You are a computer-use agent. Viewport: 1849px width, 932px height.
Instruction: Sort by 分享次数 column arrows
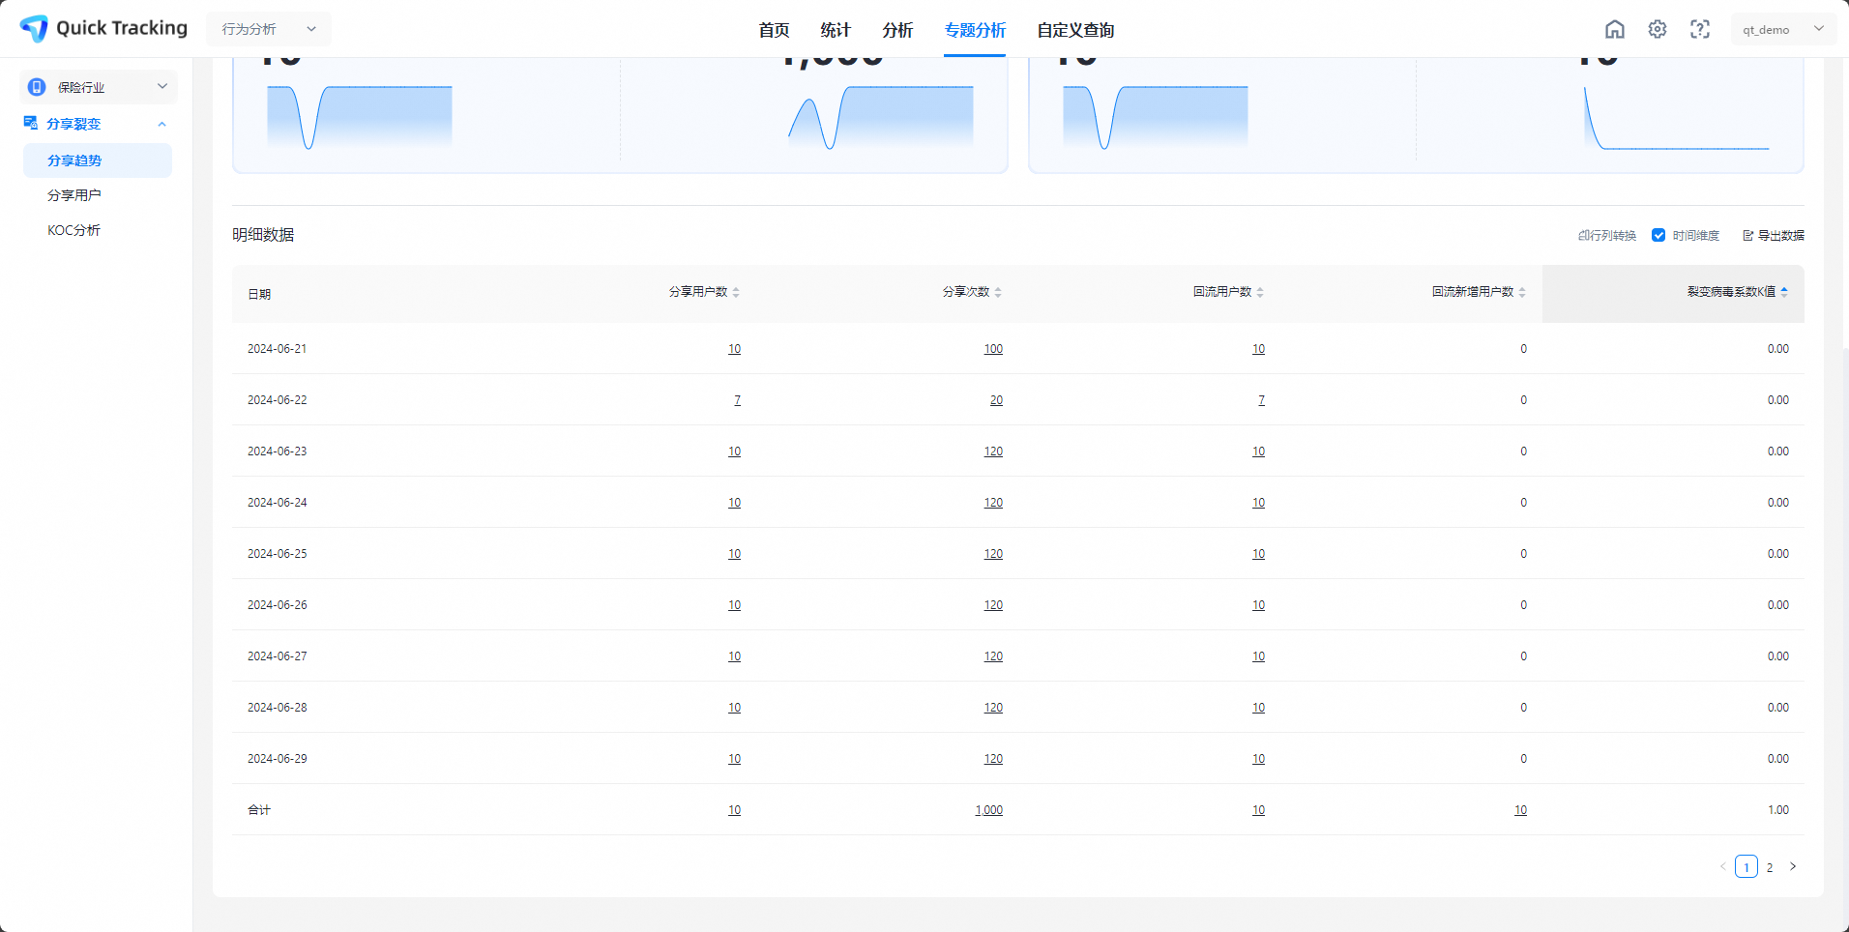(998, 292)
